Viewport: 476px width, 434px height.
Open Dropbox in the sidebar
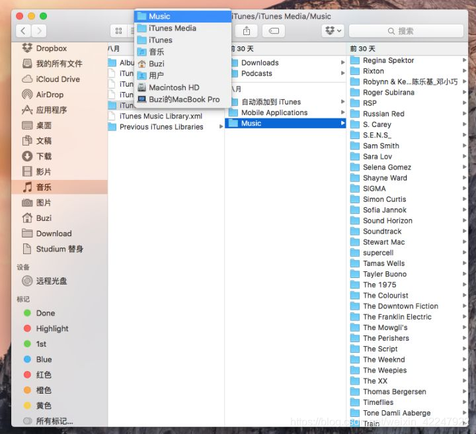[x=59, y=48]
